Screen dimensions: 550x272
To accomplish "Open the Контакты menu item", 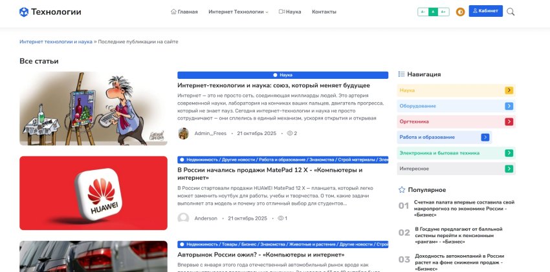I will [x=324, y=12].
